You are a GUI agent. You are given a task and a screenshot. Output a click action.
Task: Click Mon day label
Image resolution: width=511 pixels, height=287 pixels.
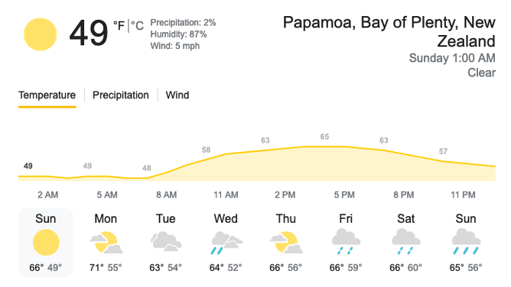click(x=106, y=218)
